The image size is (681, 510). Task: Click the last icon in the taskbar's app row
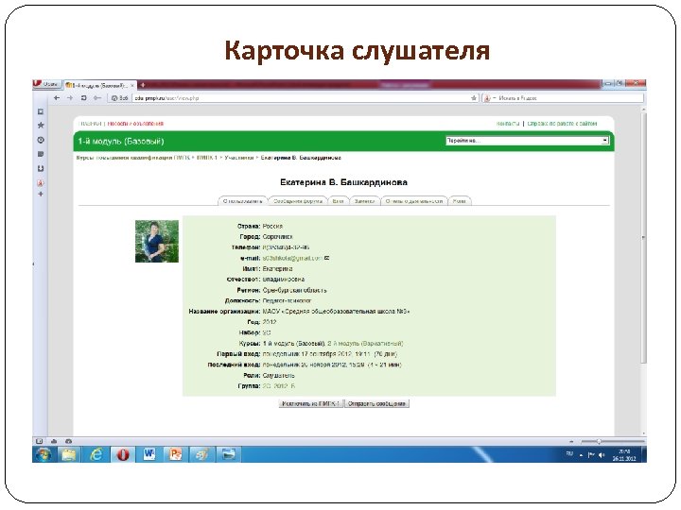pos(229,454)
